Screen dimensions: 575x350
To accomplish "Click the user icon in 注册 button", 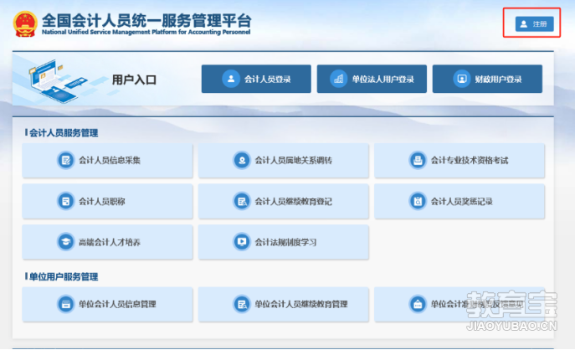I will coord(524,23).
